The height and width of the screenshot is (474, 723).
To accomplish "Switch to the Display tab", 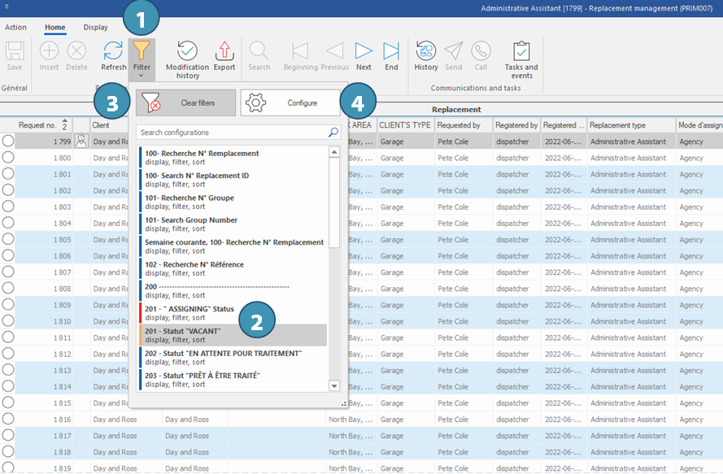I will 95,27.
